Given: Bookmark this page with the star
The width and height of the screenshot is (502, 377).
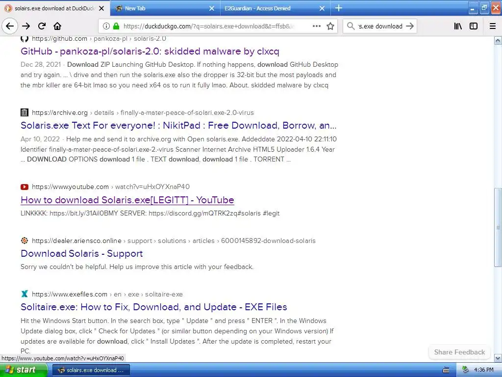Looking at the screenshot, I should (x=330, y=27).
